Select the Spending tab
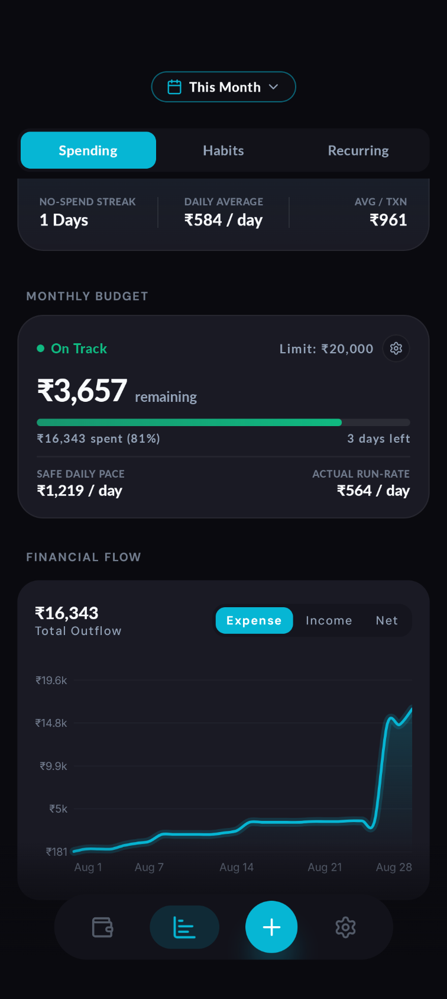Screen dimensions: 447x999 (x=88, y=150)
